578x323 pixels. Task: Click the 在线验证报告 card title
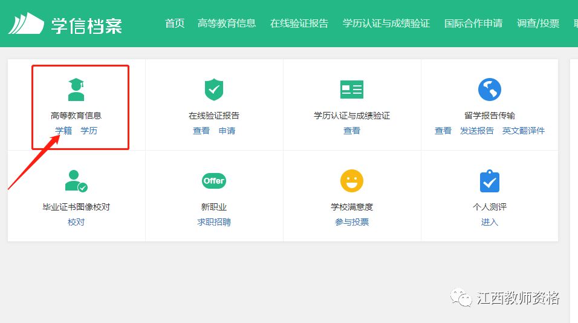[214, 116]
